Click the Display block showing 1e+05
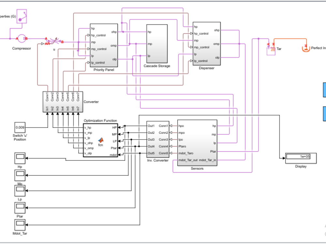This screenshot has width=326, height=244. point(301,158)
